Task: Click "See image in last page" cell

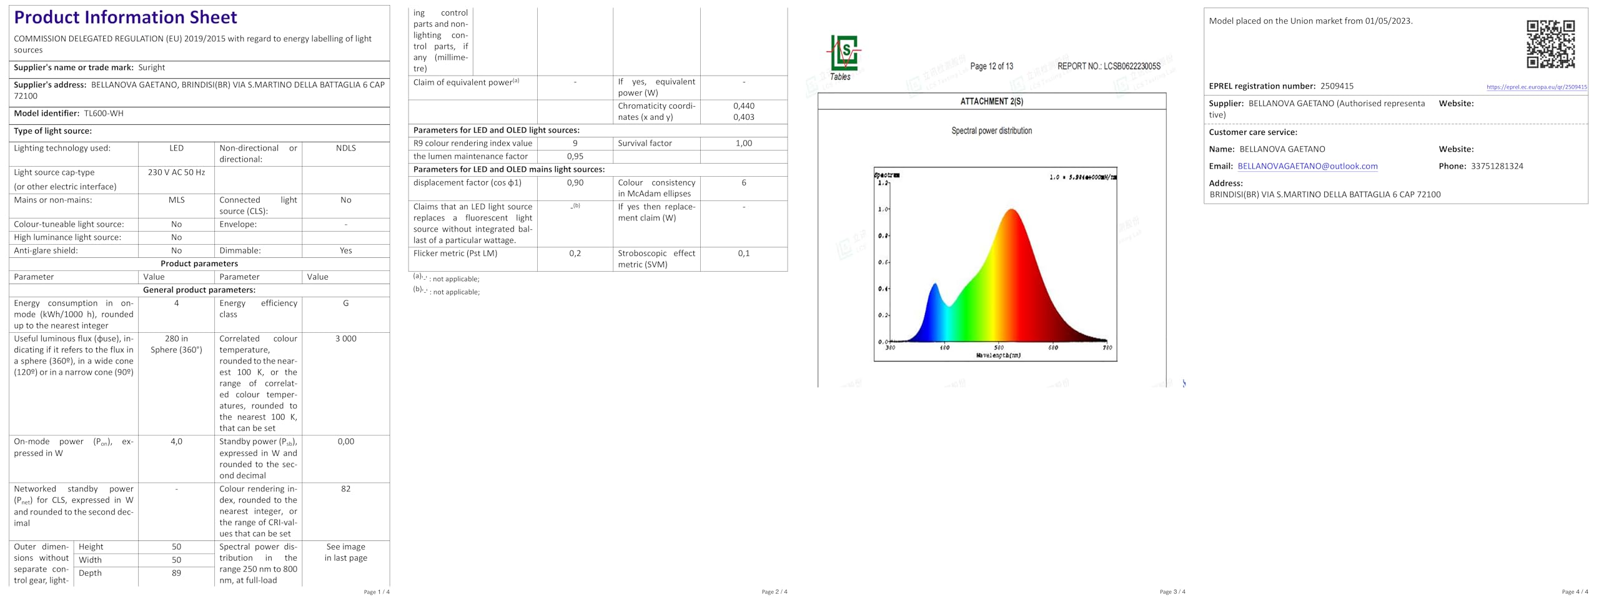Action: coord(345,553)
